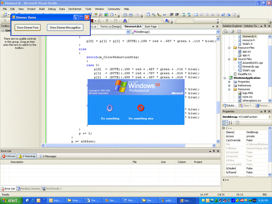Click the Windows Start button

point(11,200)
